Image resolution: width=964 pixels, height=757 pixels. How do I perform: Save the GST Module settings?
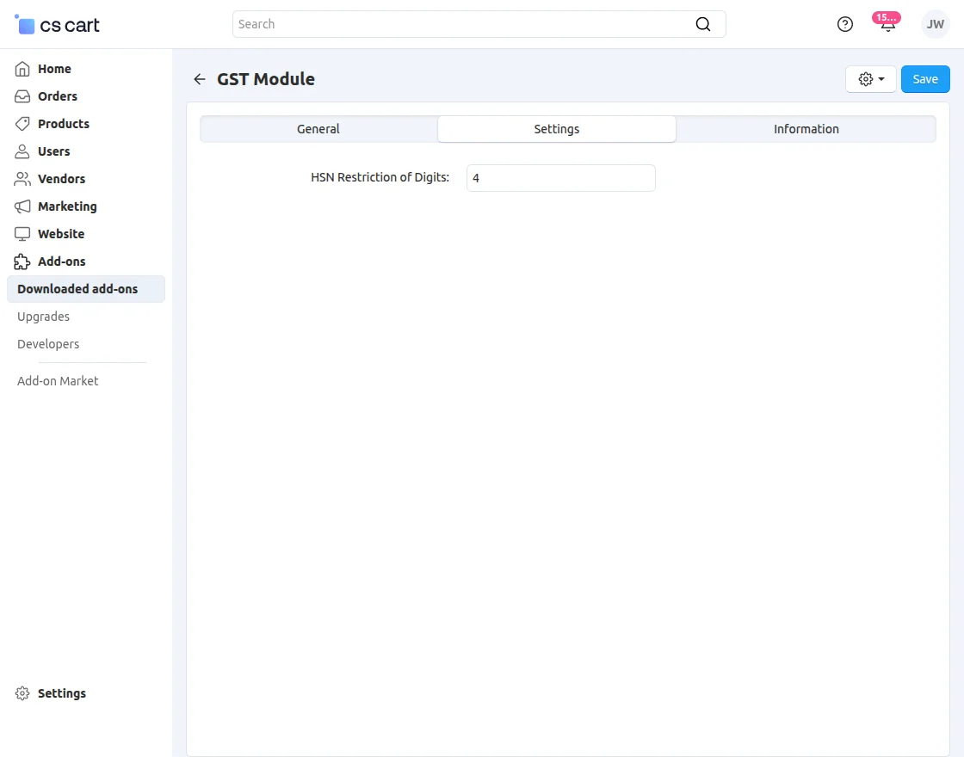[925, 78]
